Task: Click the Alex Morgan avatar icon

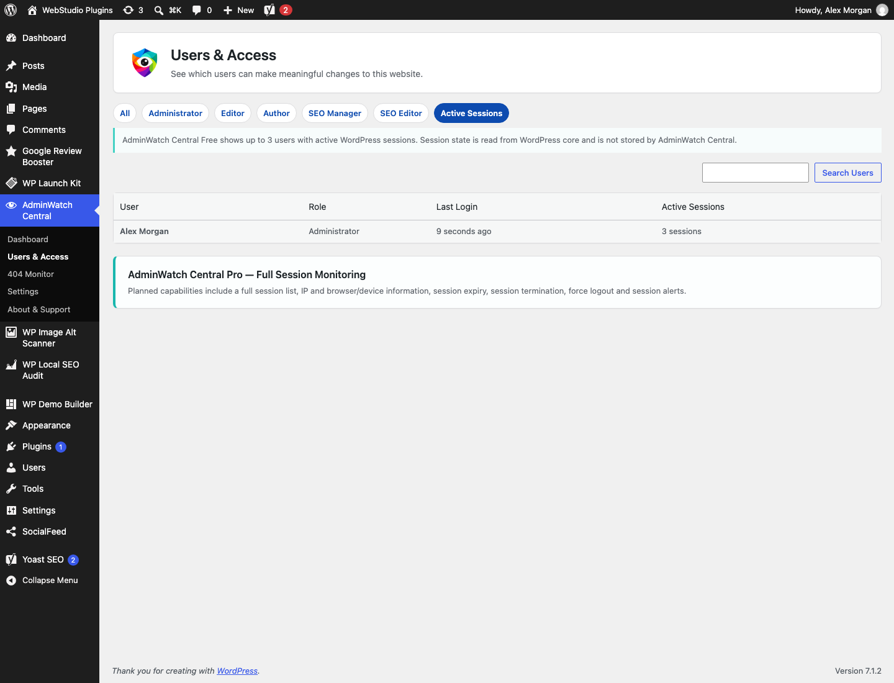Action: pyautogui.click(x=882, y=10)
